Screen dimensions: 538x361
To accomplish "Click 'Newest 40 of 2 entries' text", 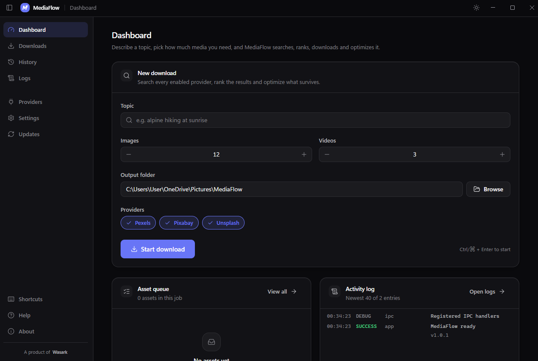I will pos(373,298).
